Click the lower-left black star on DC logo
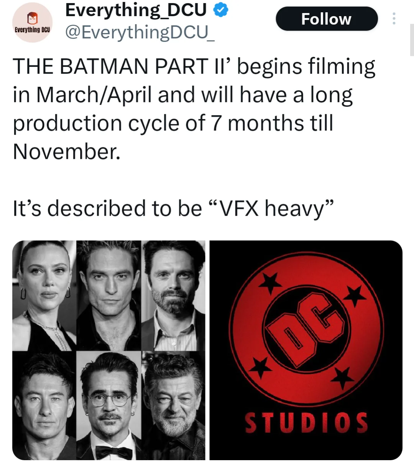 point(260,367)
